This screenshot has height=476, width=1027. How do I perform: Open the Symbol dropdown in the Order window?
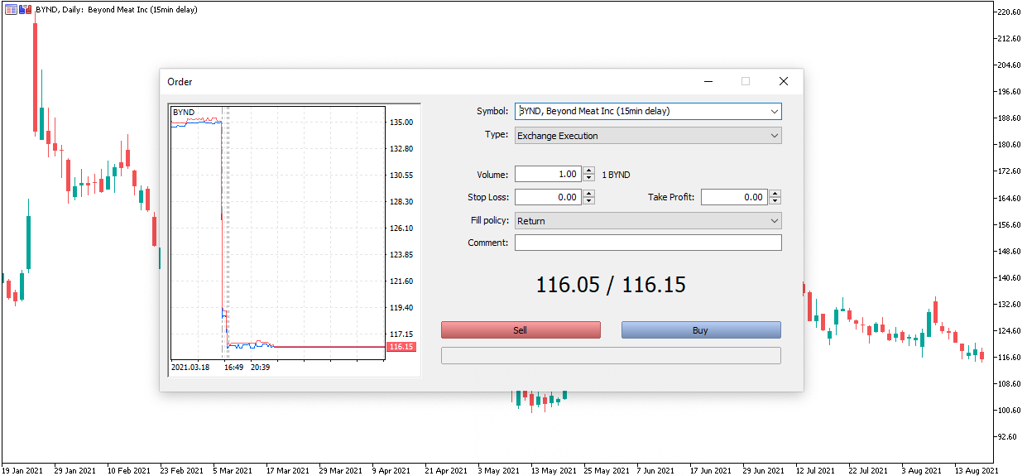point(648,111)
